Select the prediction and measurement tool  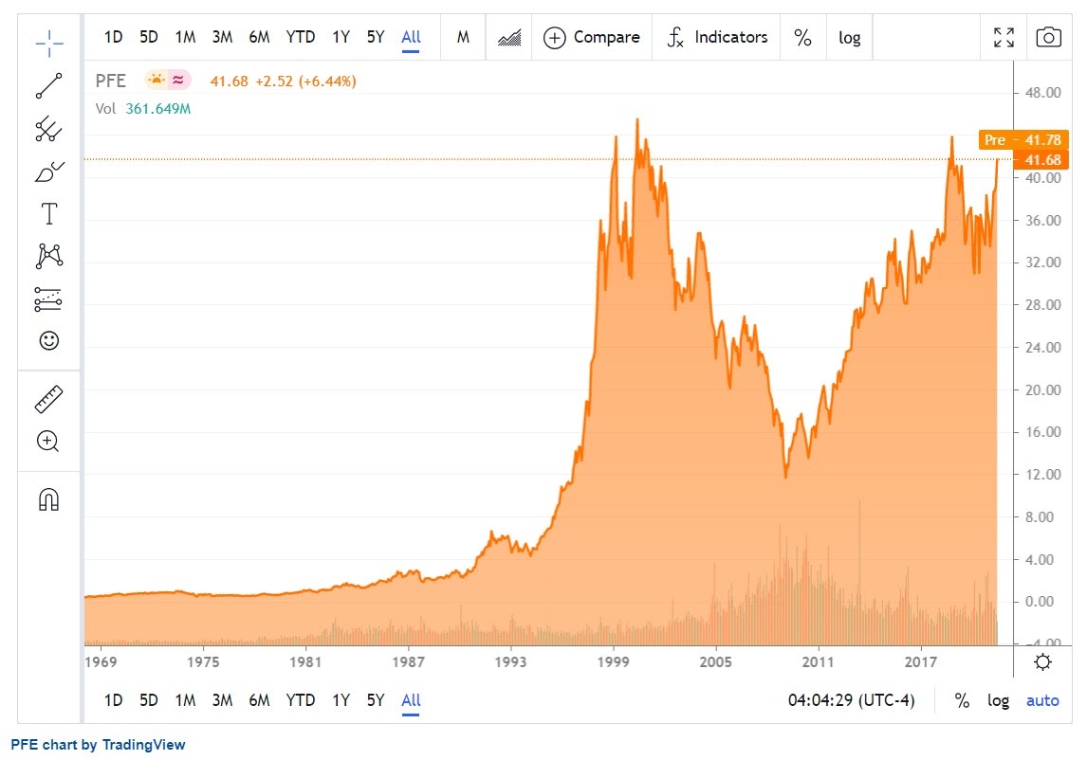point(49,299)
